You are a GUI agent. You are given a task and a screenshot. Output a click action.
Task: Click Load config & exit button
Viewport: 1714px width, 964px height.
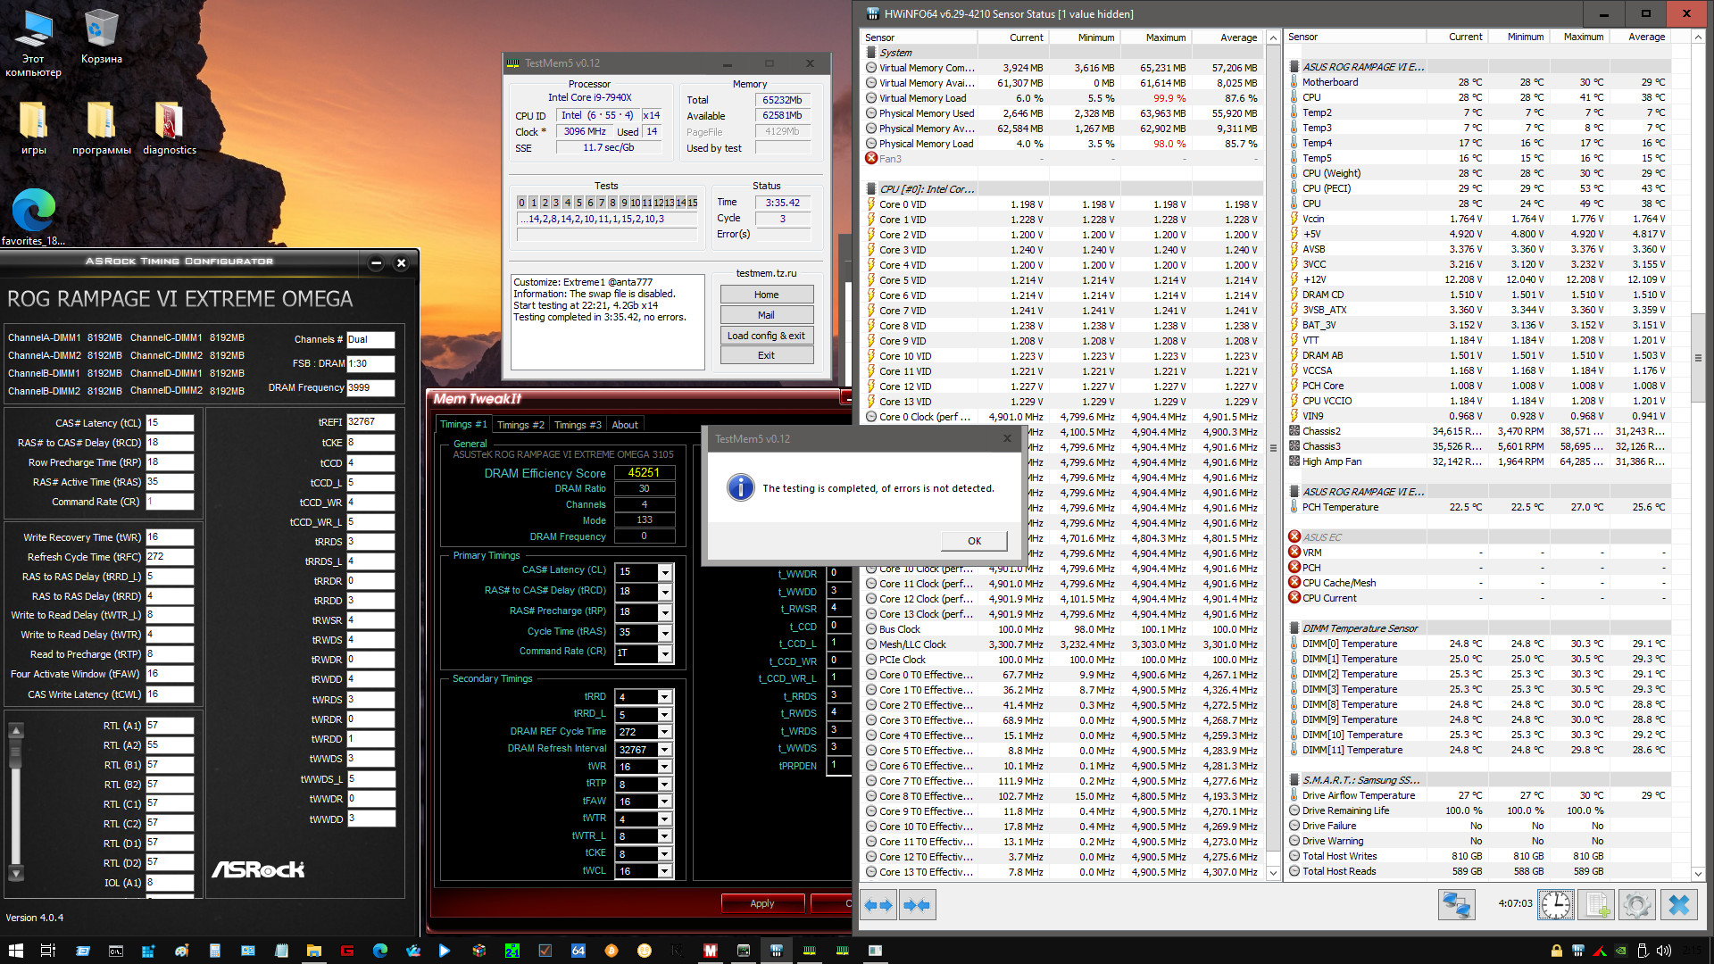tap(766, 336)
